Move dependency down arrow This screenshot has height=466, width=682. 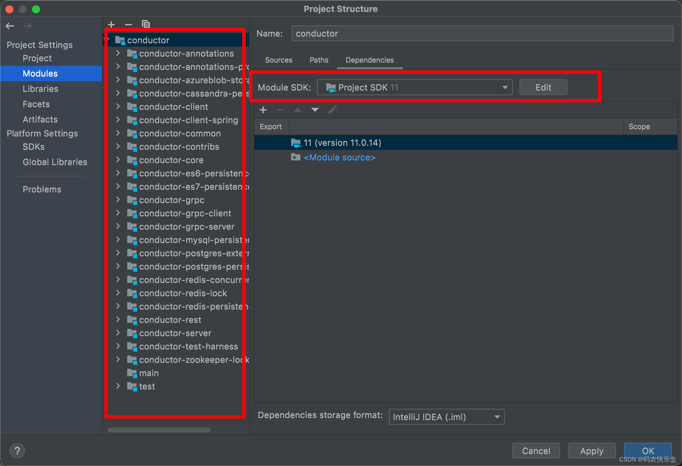pyautogui.click(x=315, y=110)
